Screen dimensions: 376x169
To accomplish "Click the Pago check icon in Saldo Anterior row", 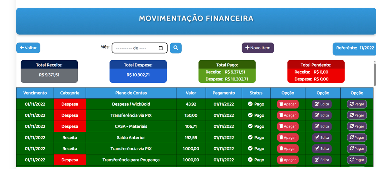I will tap(250, 137).
